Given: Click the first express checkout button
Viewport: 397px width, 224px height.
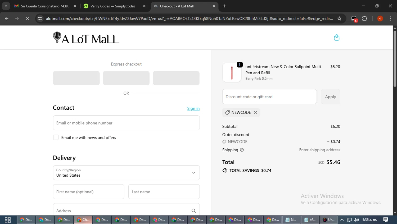Looking at the screenshot, I should 76,78.
